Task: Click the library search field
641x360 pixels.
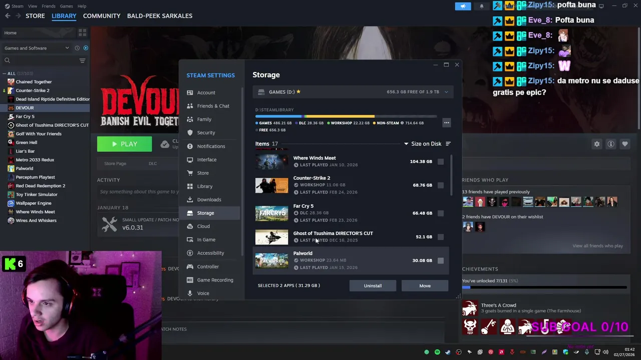Action: 40,60
